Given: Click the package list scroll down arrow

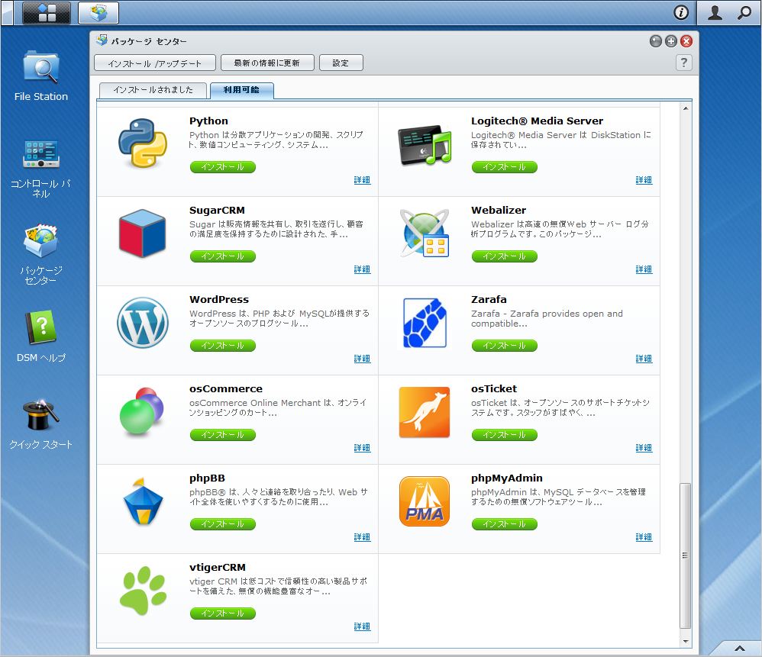Looking at the screenshot, I should pyautogui.click(x=685, y=642).
